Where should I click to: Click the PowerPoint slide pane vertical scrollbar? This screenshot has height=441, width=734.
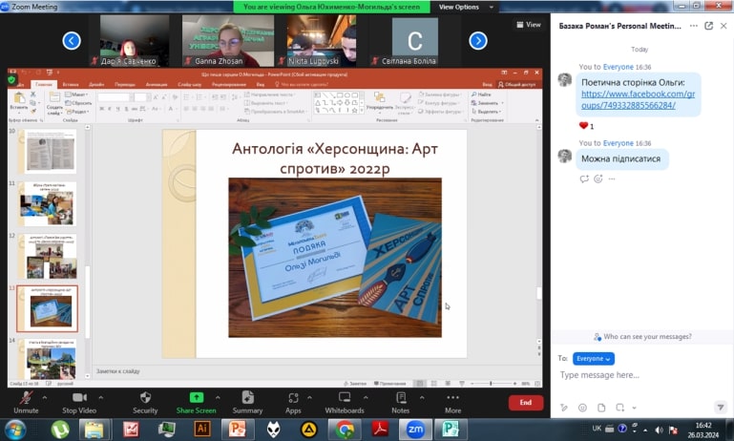(x=538, y=234)
